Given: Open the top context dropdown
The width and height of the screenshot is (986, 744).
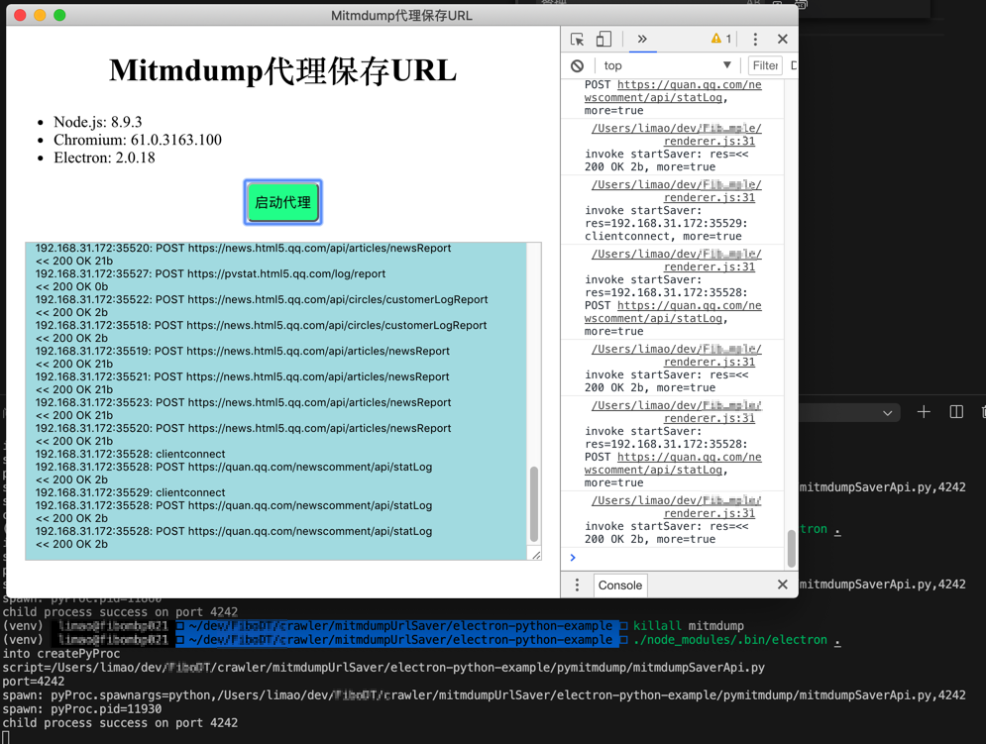Looking at the screenshot, I should 667,65.
